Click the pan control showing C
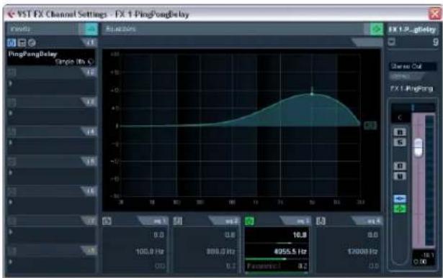Viewport: 443px width, 278px height. tap(400, 117)
